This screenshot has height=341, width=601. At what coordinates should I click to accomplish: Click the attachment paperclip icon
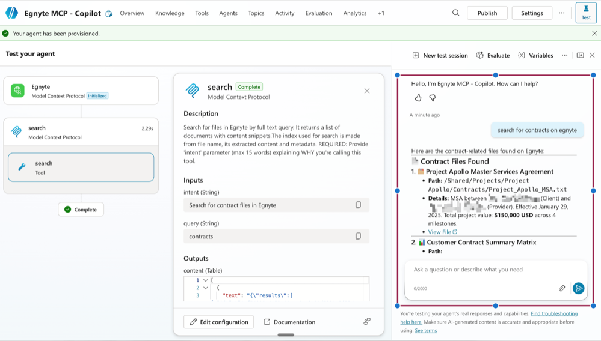(562, 289)
